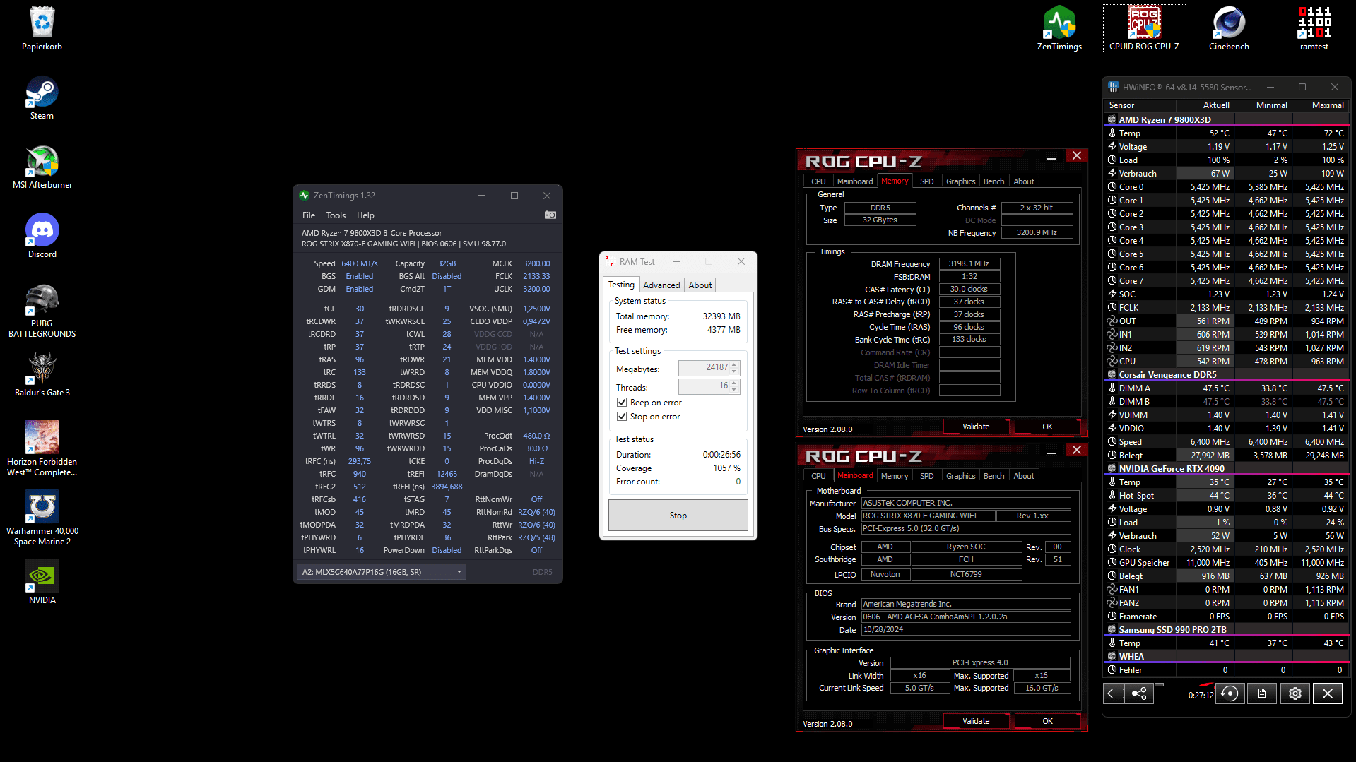Open HWiNFO sensor settings gear
Screen dimensions: 1356x762
coord(1295,693)
